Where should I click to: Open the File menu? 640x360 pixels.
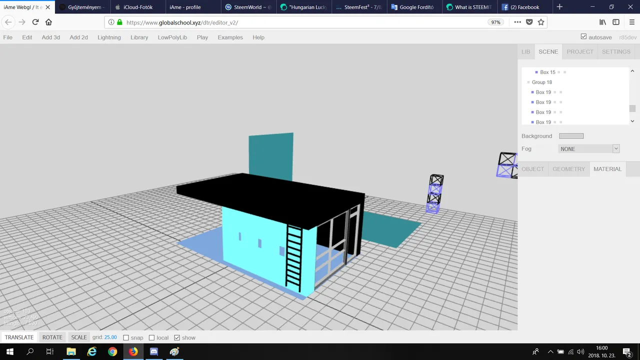point(8,37)
